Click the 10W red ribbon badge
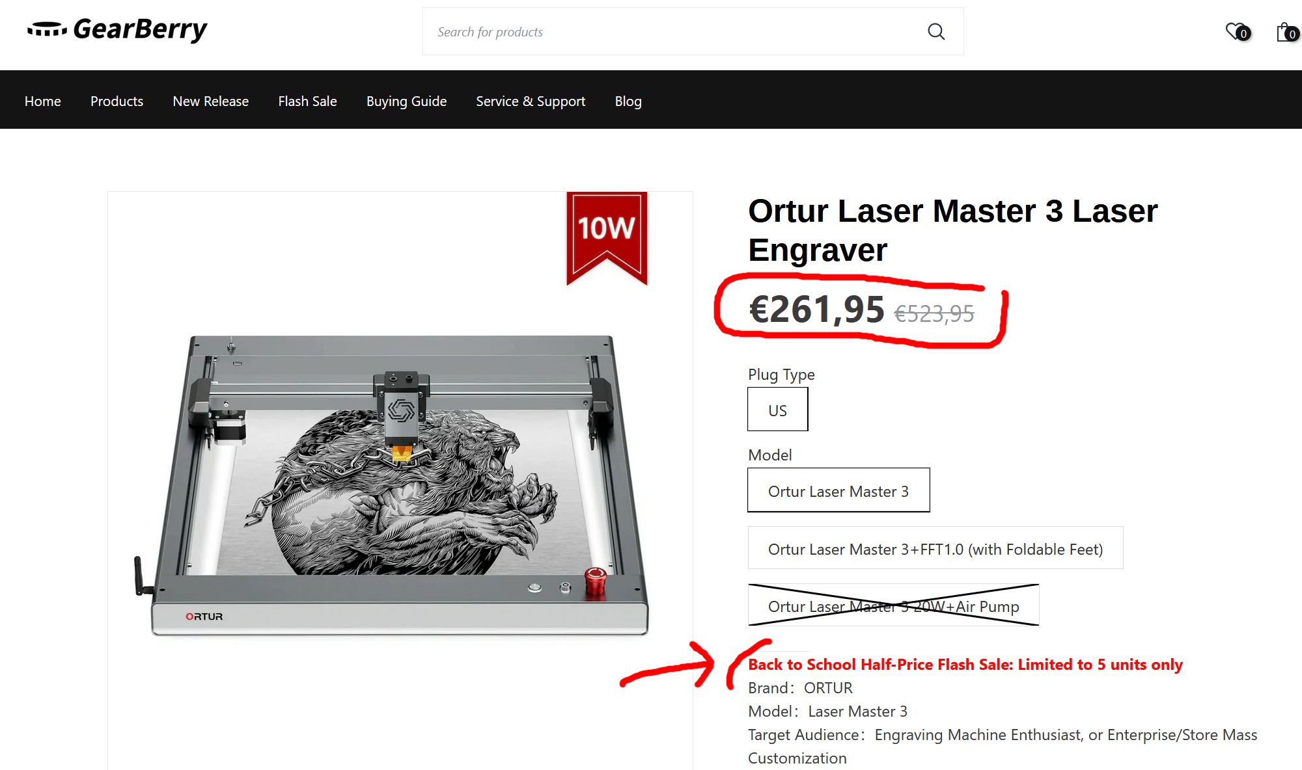This screenshot has width=1302, height=770. pyautogui.click(x=607, y=238)
